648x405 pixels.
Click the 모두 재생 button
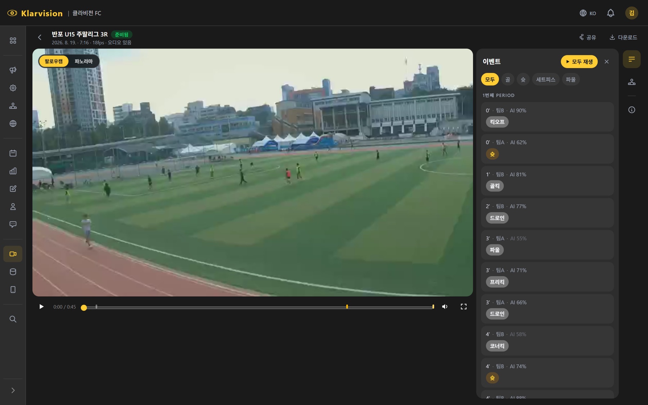(x=579, y=62)
